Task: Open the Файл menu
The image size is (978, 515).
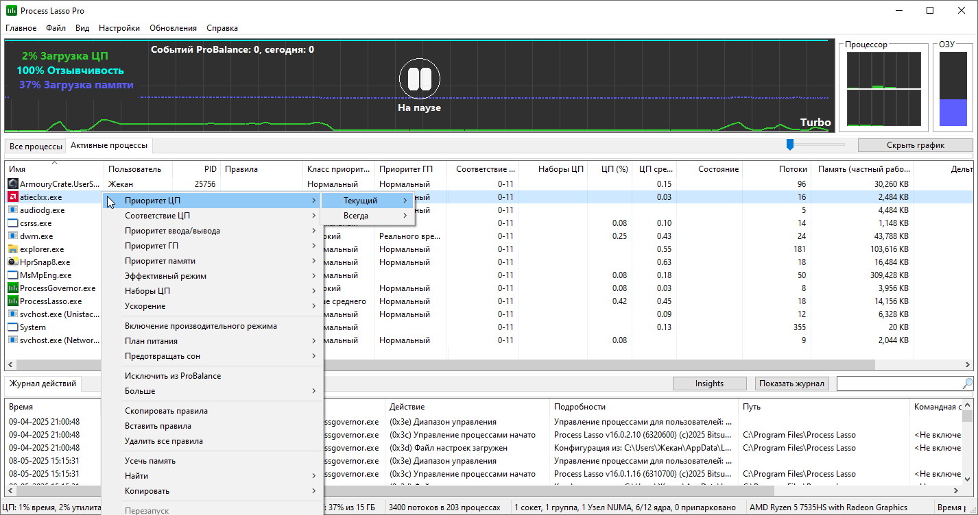Action: 56,28
